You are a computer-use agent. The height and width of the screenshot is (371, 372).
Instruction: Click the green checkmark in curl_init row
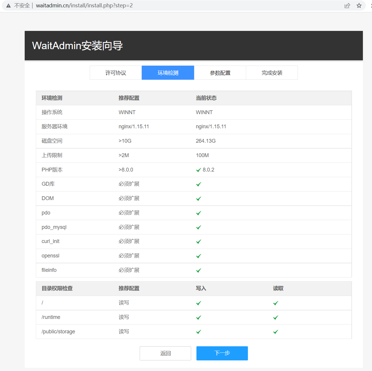tap(198, 242)
